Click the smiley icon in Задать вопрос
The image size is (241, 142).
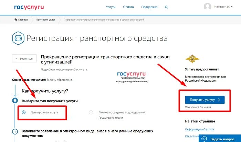(x=204, y=139)
